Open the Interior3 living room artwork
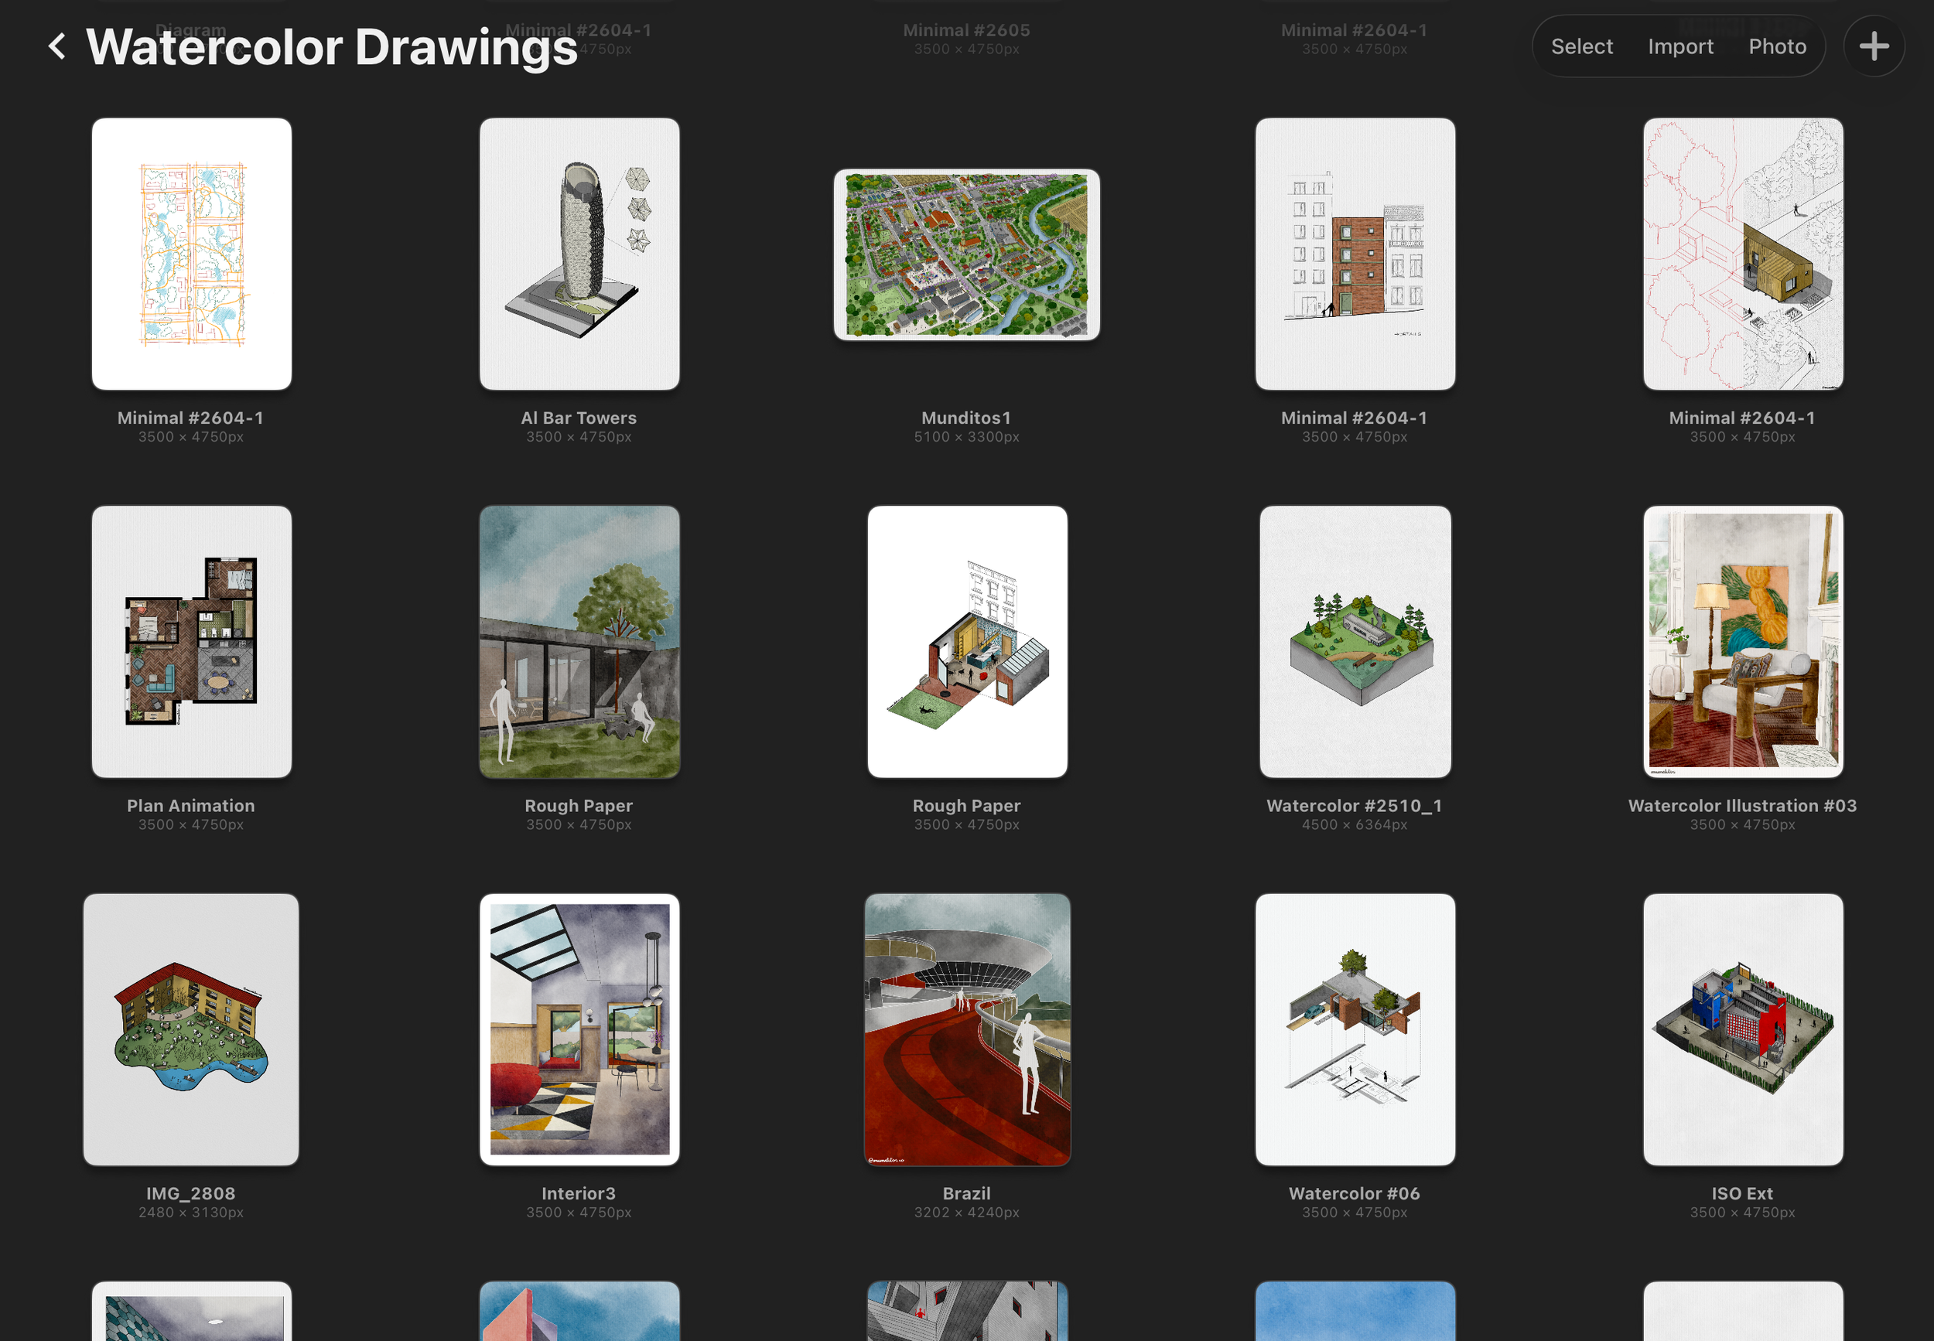 coord(579,1029)
